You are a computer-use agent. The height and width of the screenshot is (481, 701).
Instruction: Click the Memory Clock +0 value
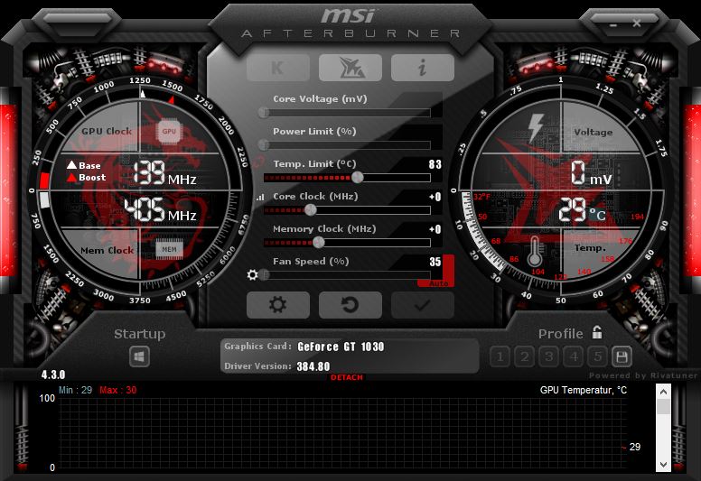pos(435,229)
